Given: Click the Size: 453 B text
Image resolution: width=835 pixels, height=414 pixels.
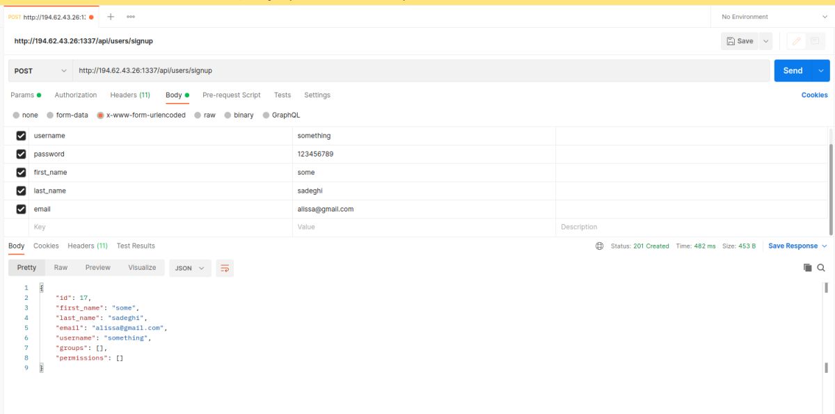Looking at the screenshot, I should (x=739, y=246).
